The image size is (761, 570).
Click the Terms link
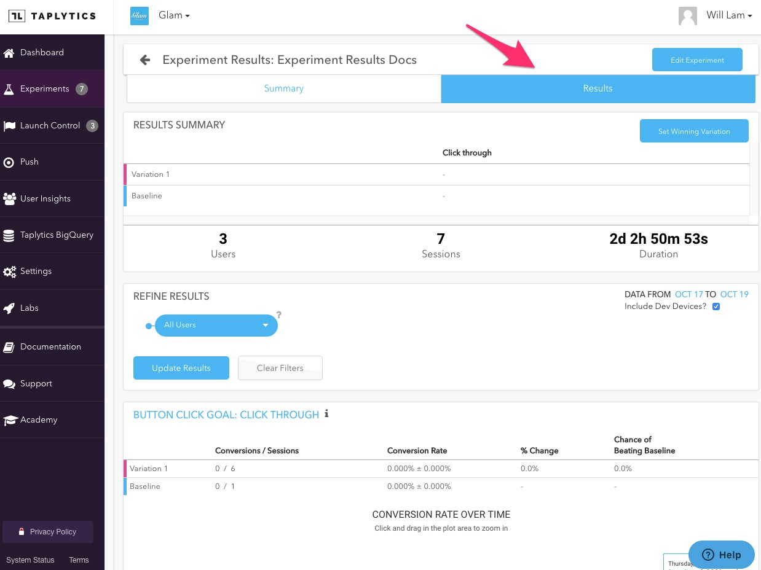(x=79, y=560)
